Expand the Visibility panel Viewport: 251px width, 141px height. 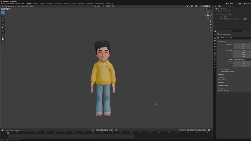(221, 82)
